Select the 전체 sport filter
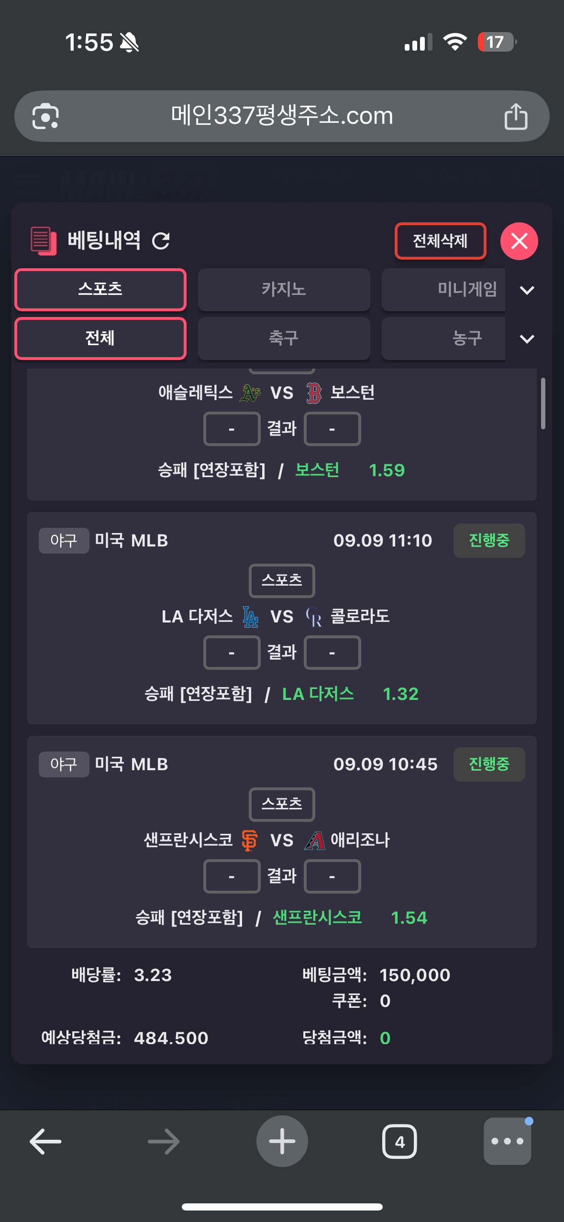The height and width of the screenshot is (1222, 564). pos(100,338)
